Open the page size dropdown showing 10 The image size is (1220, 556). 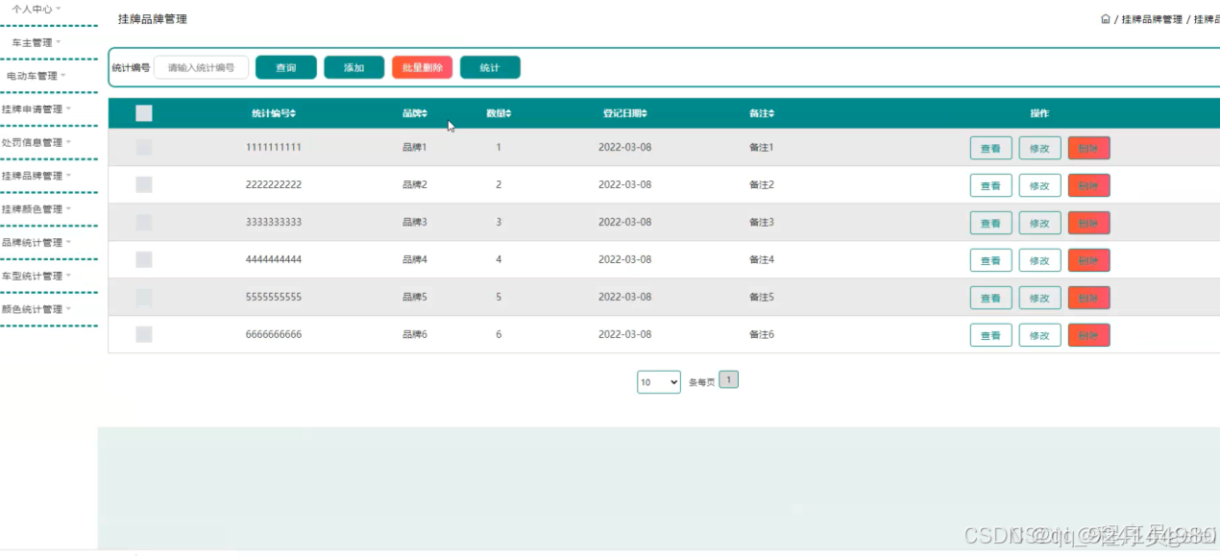click(659, 382)
